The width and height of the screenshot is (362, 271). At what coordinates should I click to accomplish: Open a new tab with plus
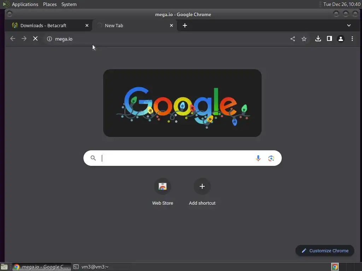[x=185, y=25]
